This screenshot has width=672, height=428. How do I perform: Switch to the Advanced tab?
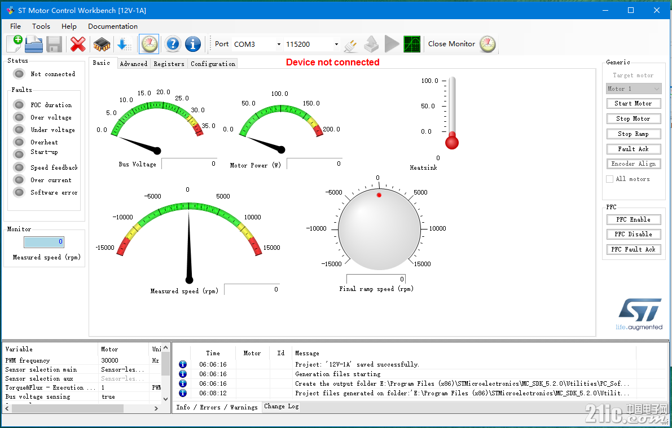(133, 64)
